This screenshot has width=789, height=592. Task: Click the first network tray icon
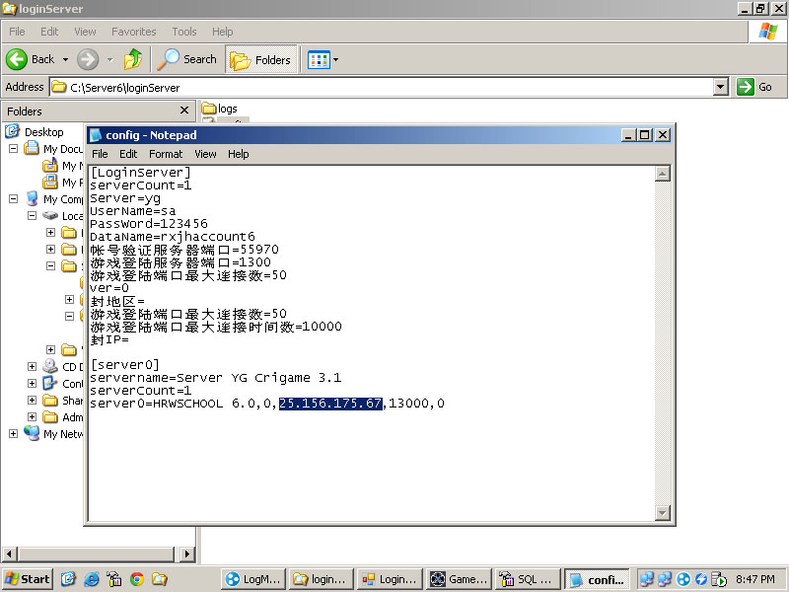[647, 579]
